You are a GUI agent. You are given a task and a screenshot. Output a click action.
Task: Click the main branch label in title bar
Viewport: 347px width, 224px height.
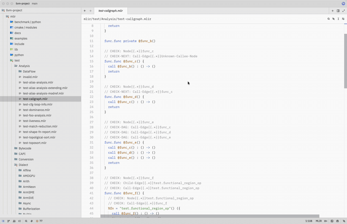[x=35, y=3]
